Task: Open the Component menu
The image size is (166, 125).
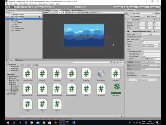Action: point(34,4)
